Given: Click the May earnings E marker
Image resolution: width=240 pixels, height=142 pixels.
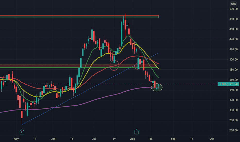Looking at the screenshot, I should [x=22, y=132].
